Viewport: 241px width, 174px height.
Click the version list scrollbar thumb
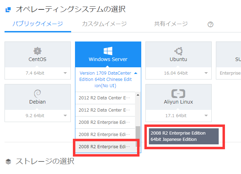(x=138, y=136)
